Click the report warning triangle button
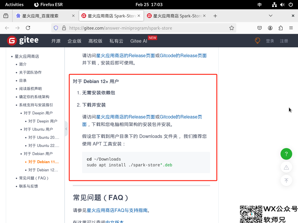 coord(286,168)
